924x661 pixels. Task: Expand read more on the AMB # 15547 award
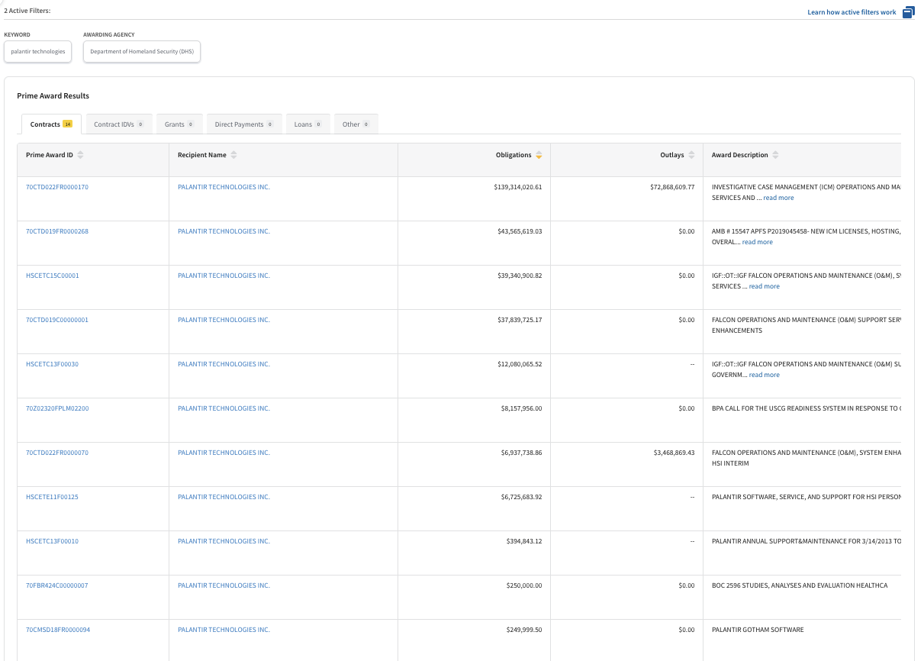(x=757, y=242)
